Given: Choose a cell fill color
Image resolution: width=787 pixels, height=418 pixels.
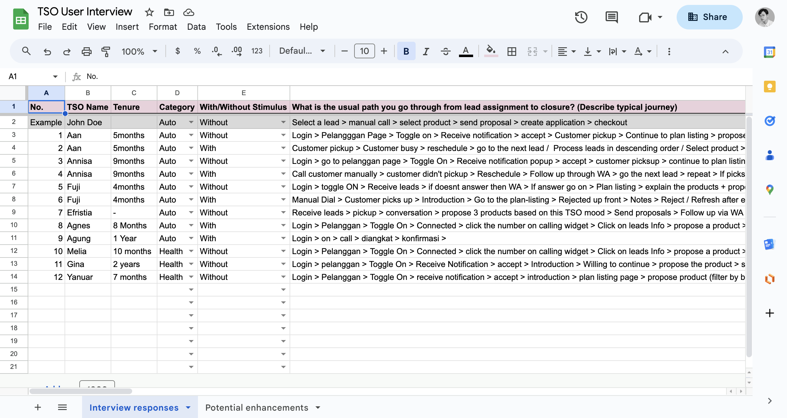Looking at the screenshot, I should click(x=491, y=51).
